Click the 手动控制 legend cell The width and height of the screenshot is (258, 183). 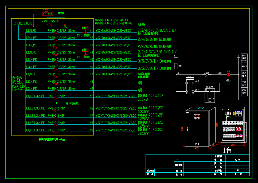[244, 83]
